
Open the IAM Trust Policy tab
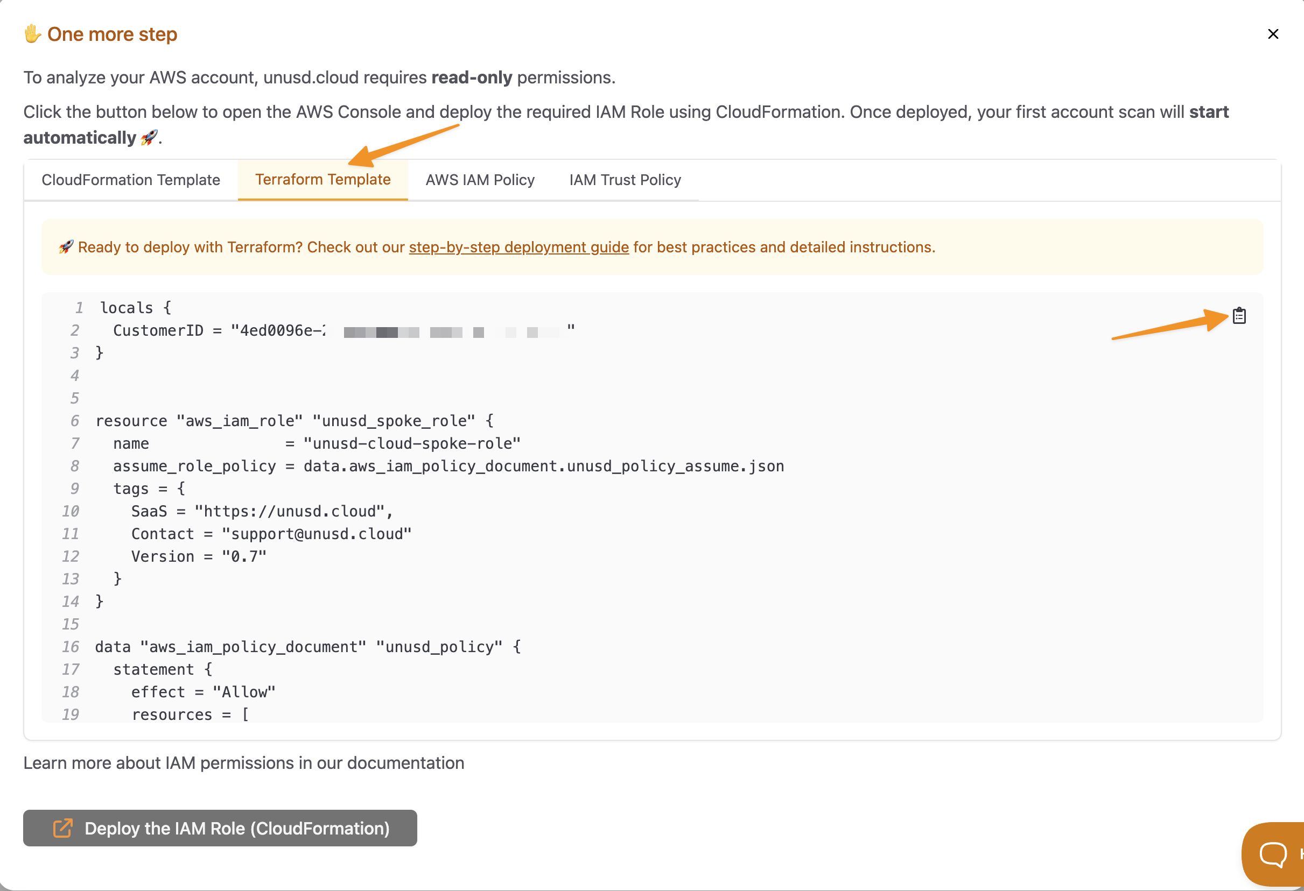pos(625,180)
